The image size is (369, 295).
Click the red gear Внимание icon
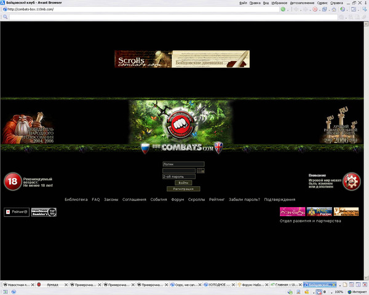pos(351,181)
